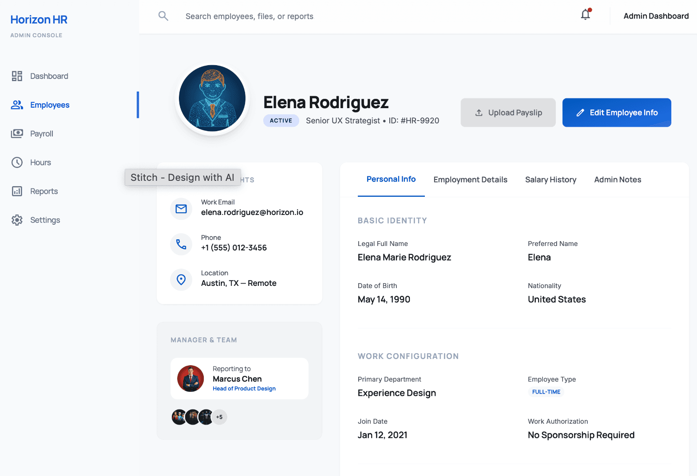Screen dimensions: 697x476
Task: Click the Dashboard grid icon
Action: coord(17,76)
